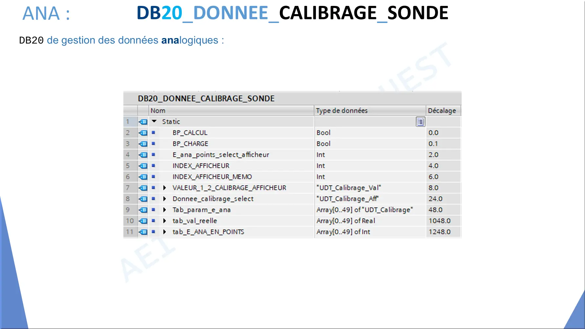Image resolution: width=585 pixels, height=329 pixels.
Task: Select the BP_CALCUL variable name
Action: click(190, 133)
